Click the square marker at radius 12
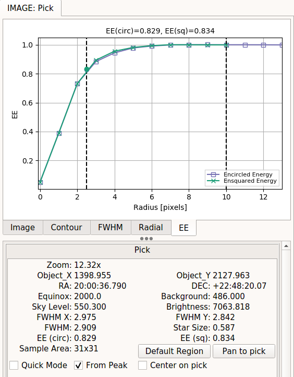The width and height of the screenshot is (294, 377). (263, 45)
